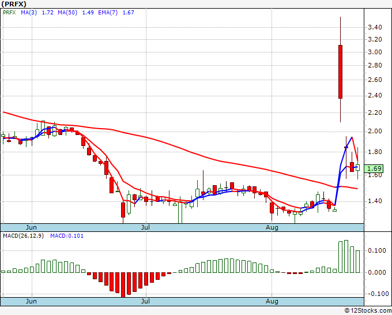Click the current price tag 1.69
The width and height of the screenshot is (392, 315).
point(374,168)
